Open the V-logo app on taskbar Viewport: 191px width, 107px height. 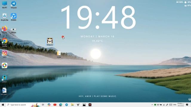(x=78, y=105)
